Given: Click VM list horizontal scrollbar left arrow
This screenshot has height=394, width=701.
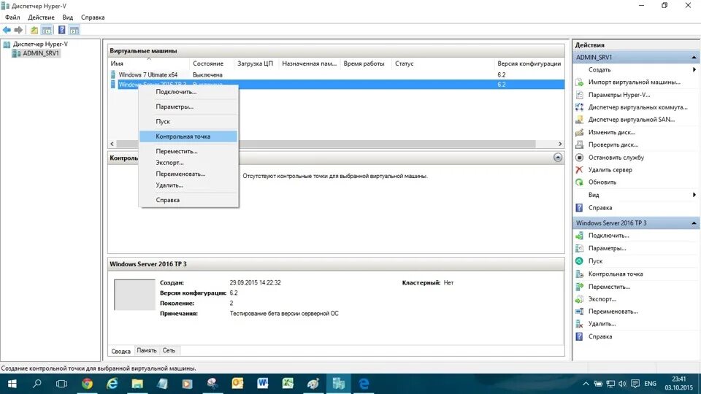Looking at the screenshot, I should (x=112, y=144).
